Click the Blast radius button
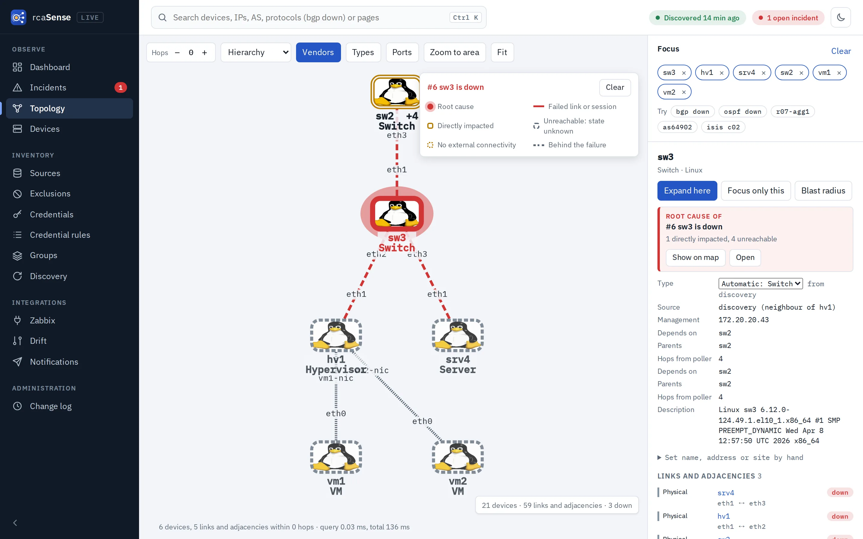 tap(823, 191)
